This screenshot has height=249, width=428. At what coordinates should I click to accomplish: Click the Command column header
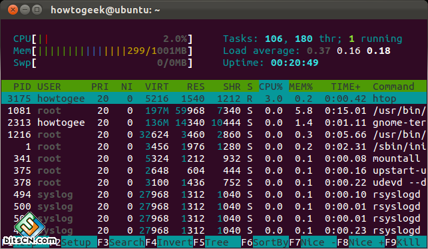pyautogui.click(x=393, y=87)
